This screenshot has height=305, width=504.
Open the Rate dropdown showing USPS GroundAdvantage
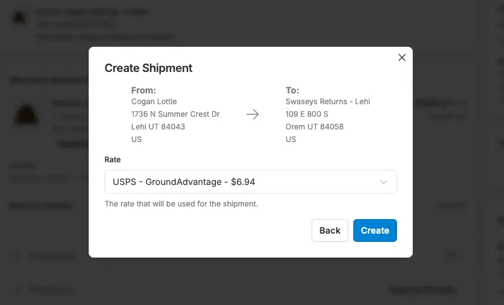pyautogui.click(x=250, y=182)
